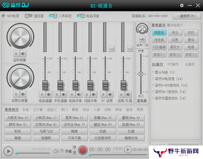Select the 古风 preset
This screenshot has width=203, height=159.
pyautogui.click(x=191, y=32)
